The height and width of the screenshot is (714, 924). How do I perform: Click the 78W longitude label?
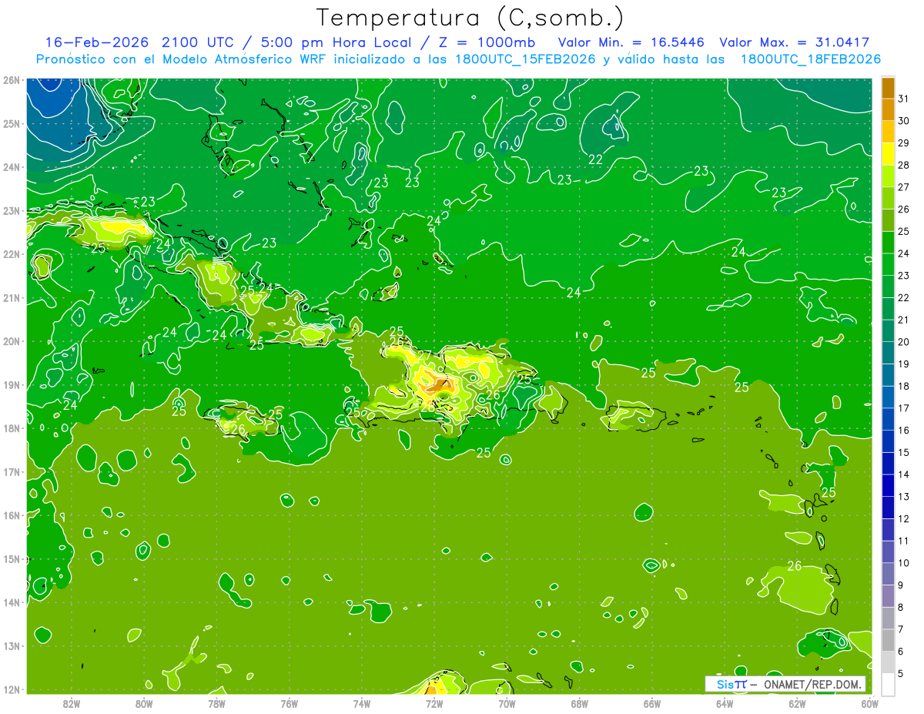point(216,702)
